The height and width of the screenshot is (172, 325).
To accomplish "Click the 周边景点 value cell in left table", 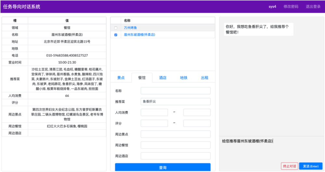I will pos(67,114).
